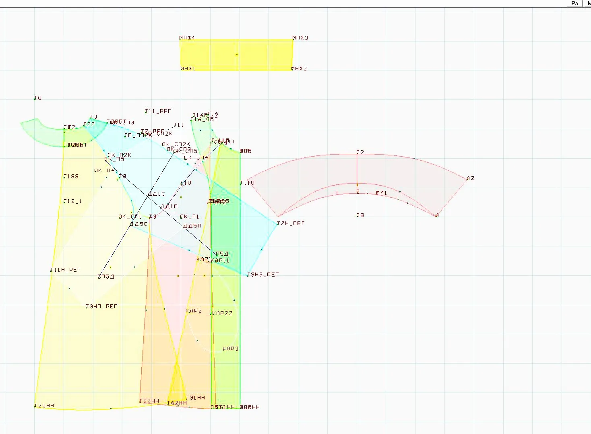Viewport: 591px width, 434px height.
Task: Open the partially visible M tab
Action: [x=588, y=3]
